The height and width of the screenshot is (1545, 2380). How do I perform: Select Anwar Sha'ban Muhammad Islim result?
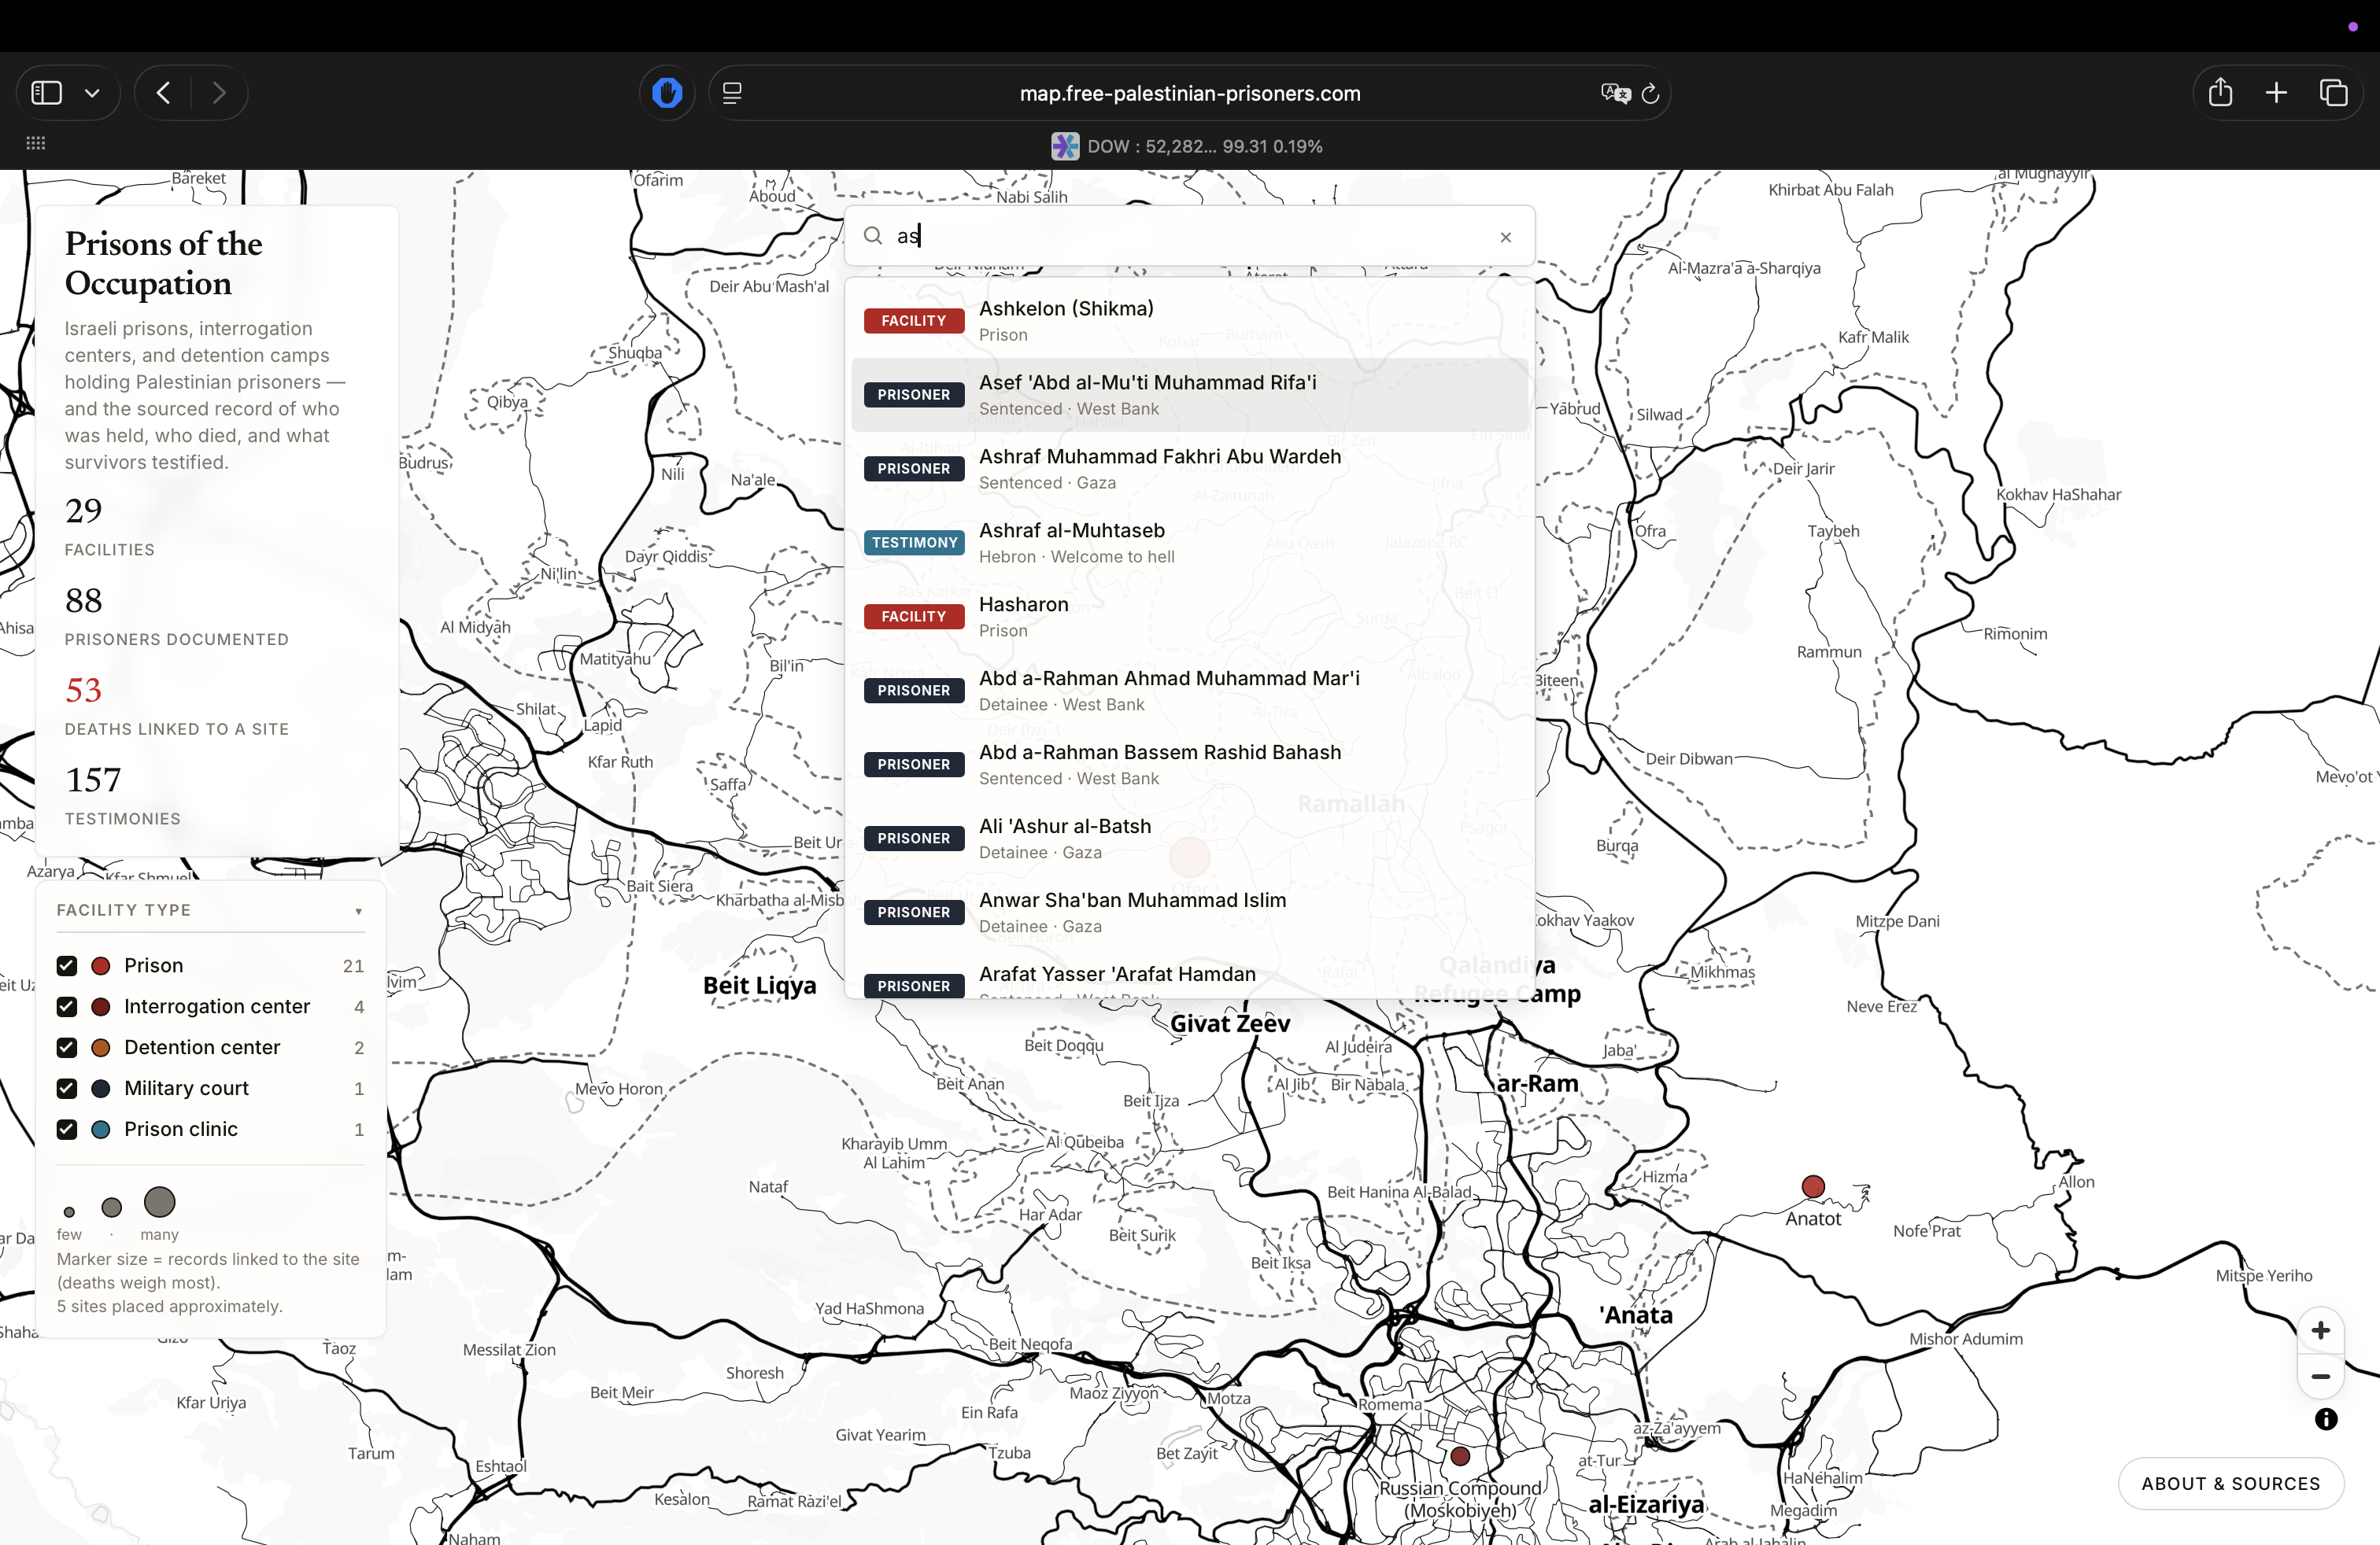[1190, 913]
